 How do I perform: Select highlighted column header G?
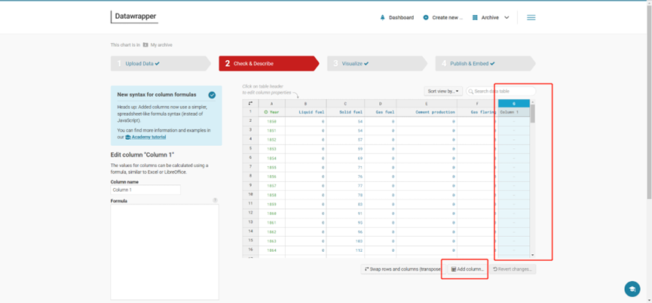click(514, 104)
